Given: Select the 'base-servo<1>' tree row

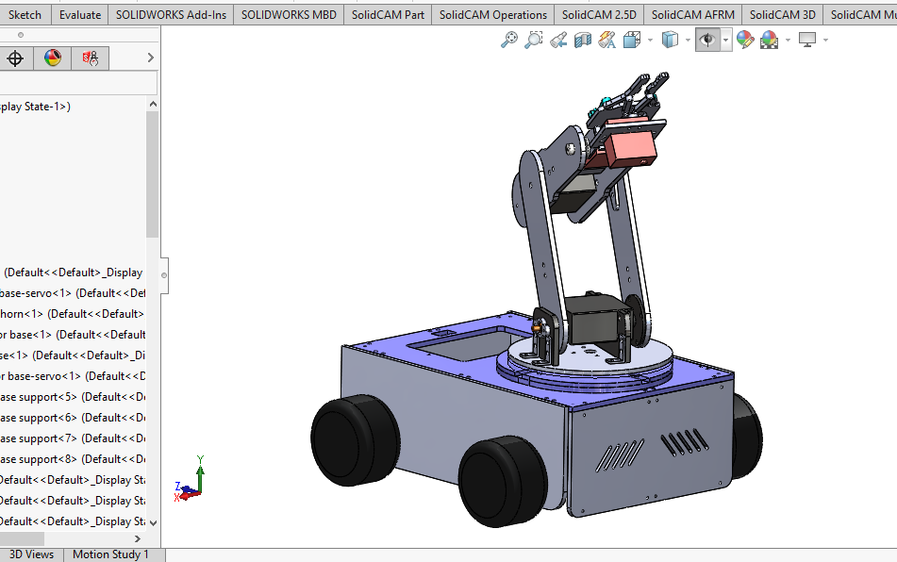Looking at the screenshot, I should [73, 293].
